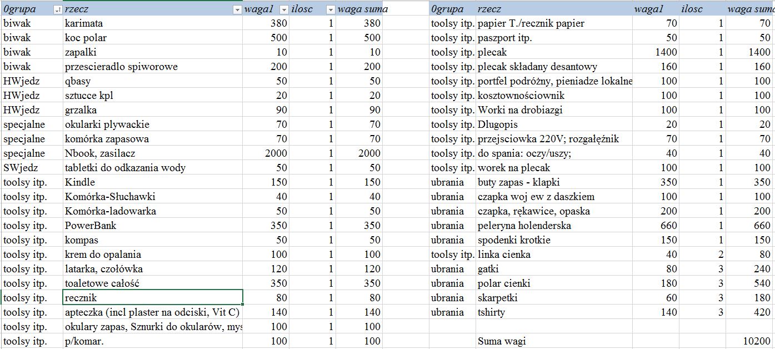Select the 'okulary zapas, Sznurki do okularów' cell
Viewport: 775px width, 349px height.
[x=153, y=327]
